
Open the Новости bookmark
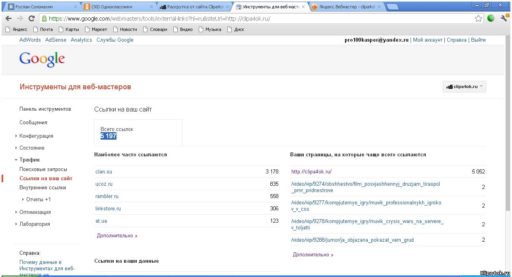pyautogui.click(x=125, y=29)
